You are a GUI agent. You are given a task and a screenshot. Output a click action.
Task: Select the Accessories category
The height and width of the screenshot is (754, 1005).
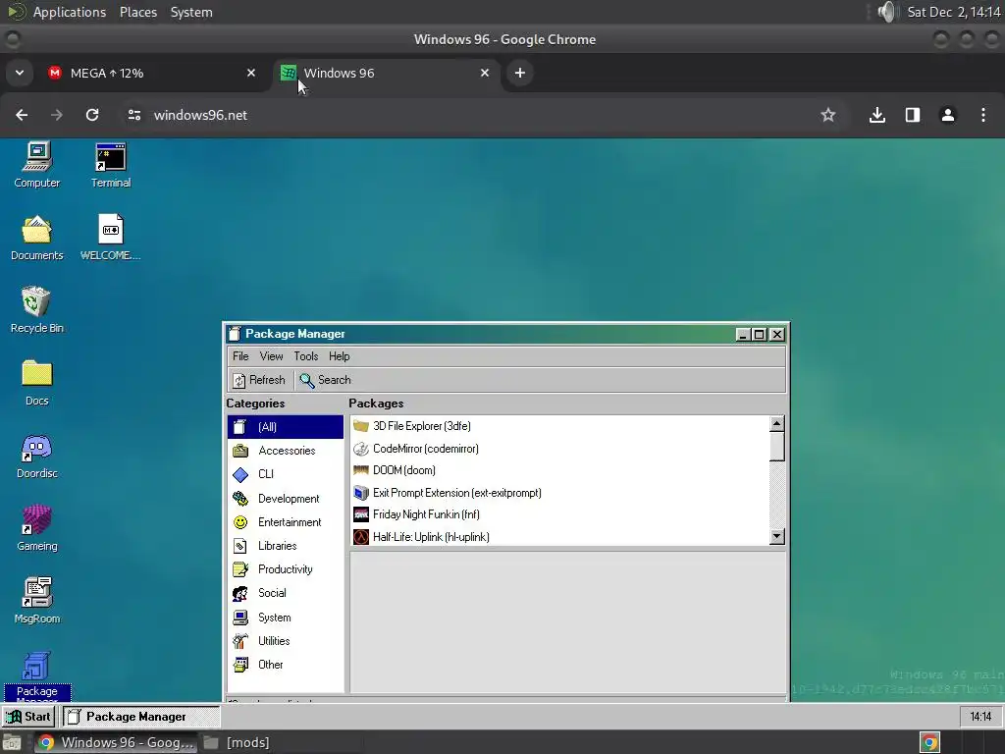(286, 451)
